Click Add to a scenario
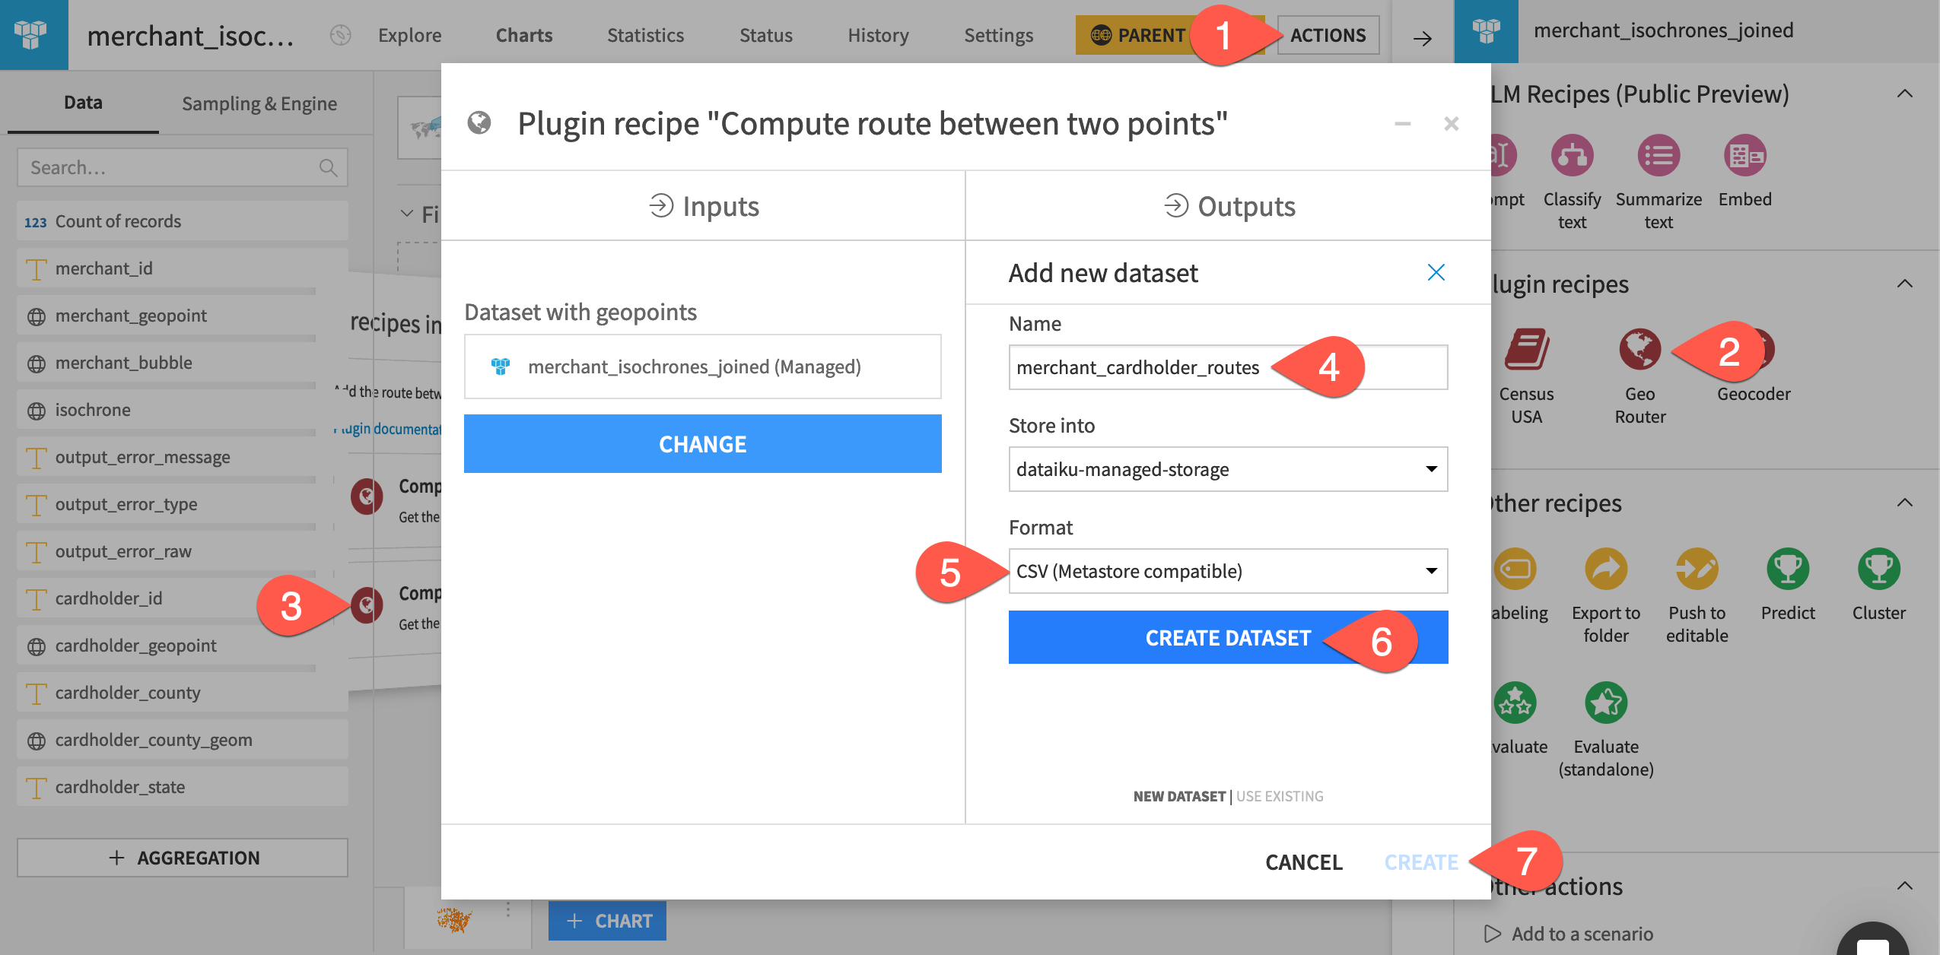1940x955 pixels. [x=1582, y=934]
